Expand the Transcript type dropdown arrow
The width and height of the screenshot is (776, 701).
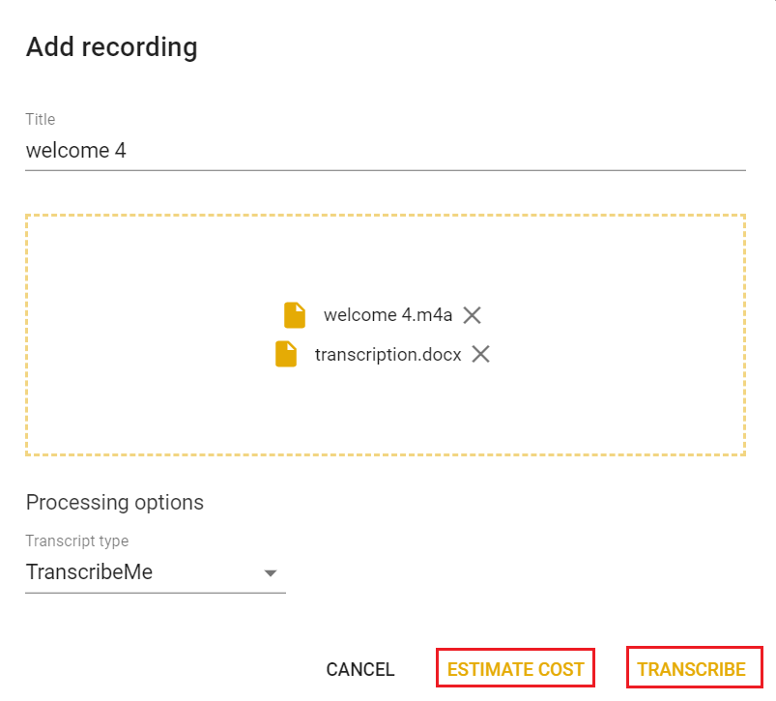[271, 573]
